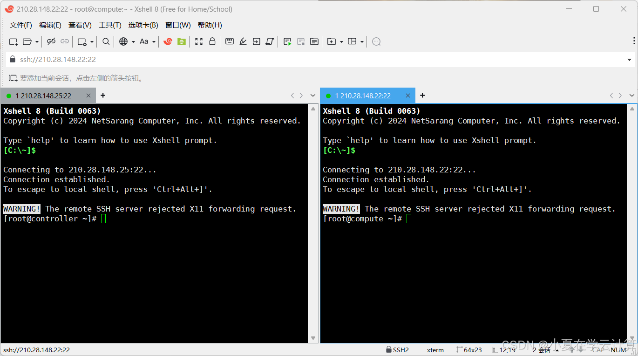Image resolution: width=638 pixels, height=356 pixels.
Task: Click the Arrange layout panes icon
Action: (x=352, y=41)
